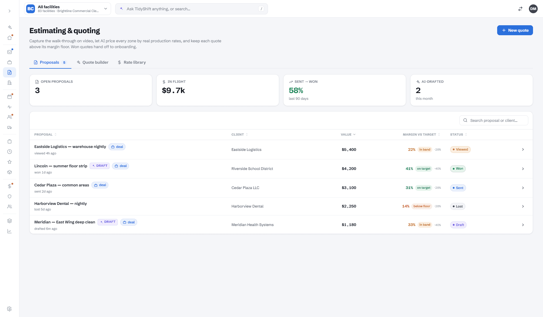543x317 pixels.
Task: Open Lincoln summer floor strip row chevron
Action: coord(523,169)
